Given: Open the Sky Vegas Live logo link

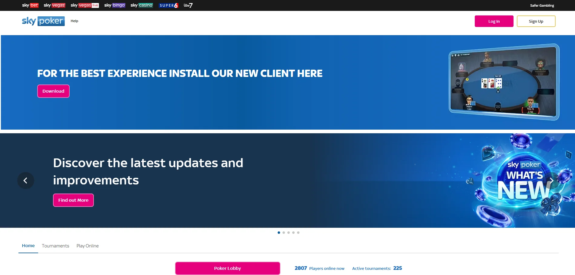Looking at the screenshot, I should coord(85,5).
